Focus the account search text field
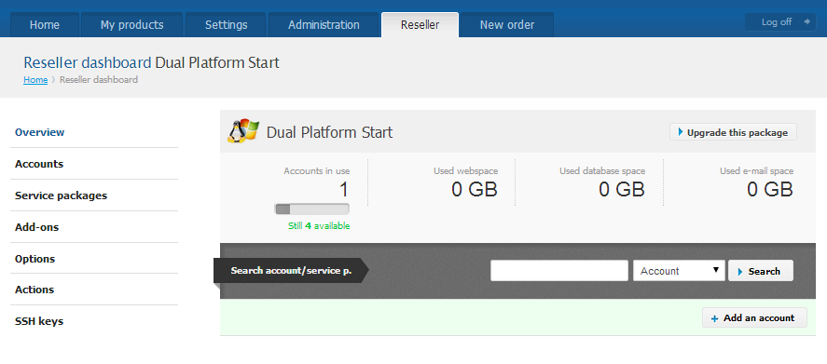827x364 pixels. click(x=559, y=271)
